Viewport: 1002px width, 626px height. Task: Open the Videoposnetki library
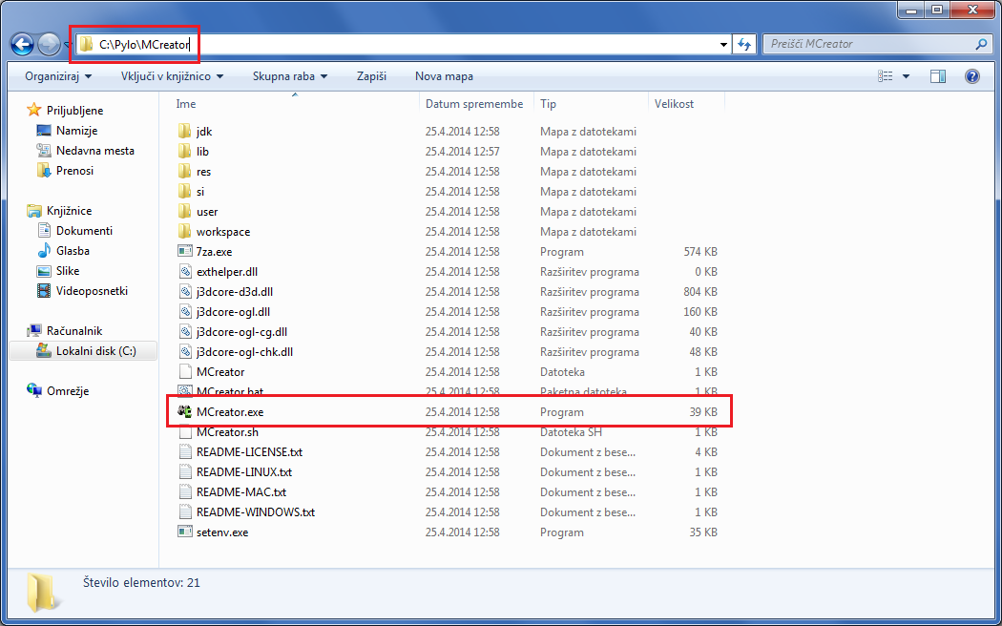[92, 291]
